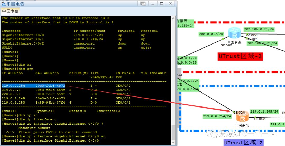Click the red UTrust区域-2 label

click(x=240, y=56)
